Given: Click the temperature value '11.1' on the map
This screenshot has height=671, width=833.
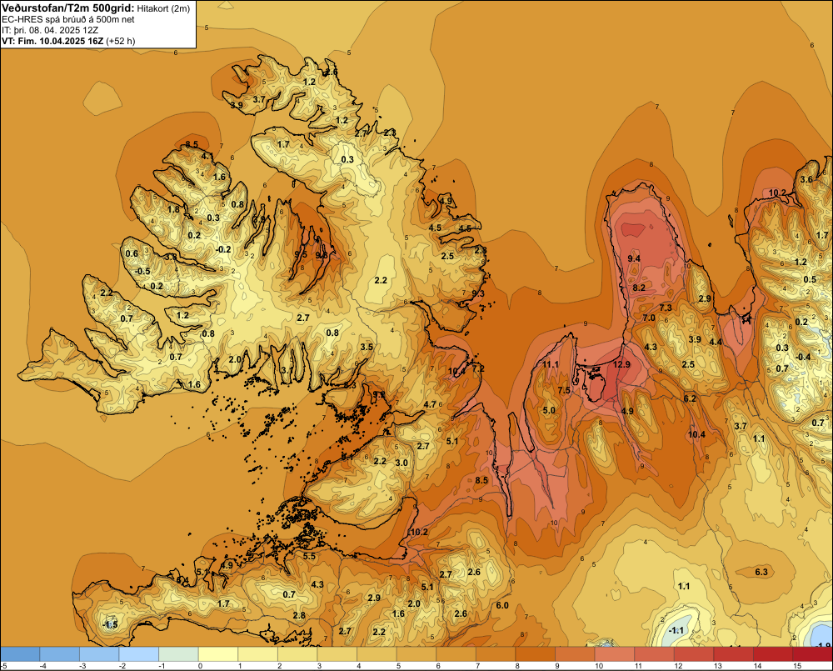Looking at the screenshot, I should (x=551, y=364).
